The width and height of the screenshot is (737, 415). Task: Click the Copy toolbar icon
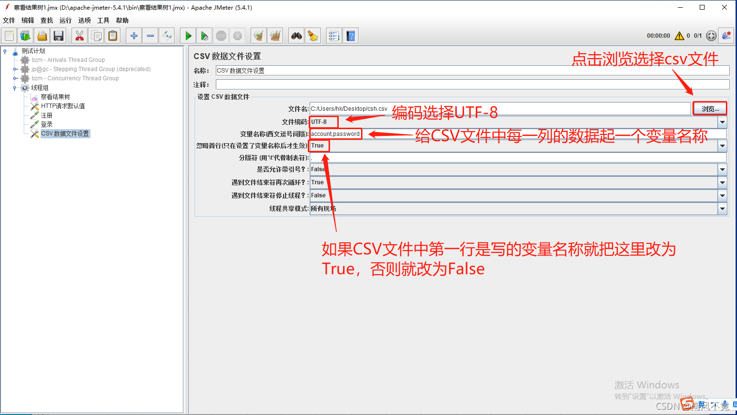point(96,36)
